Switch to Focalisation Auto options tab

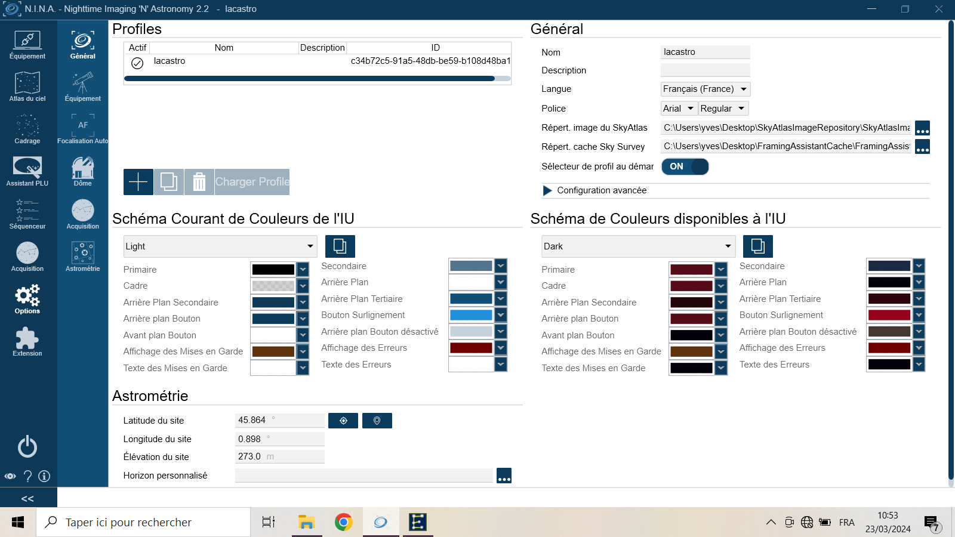(x=83, y=129)
